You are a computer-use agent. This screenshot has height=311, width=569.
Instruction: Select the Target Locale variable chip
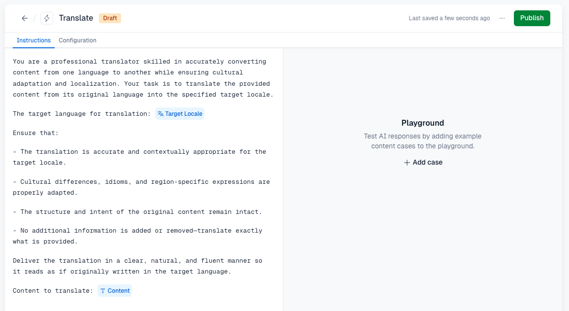tap(180, 114)
